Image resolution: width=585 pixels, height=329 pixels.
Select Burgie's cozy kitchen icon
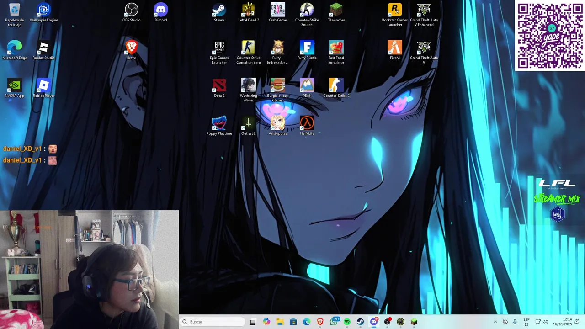tap(278, 90)
